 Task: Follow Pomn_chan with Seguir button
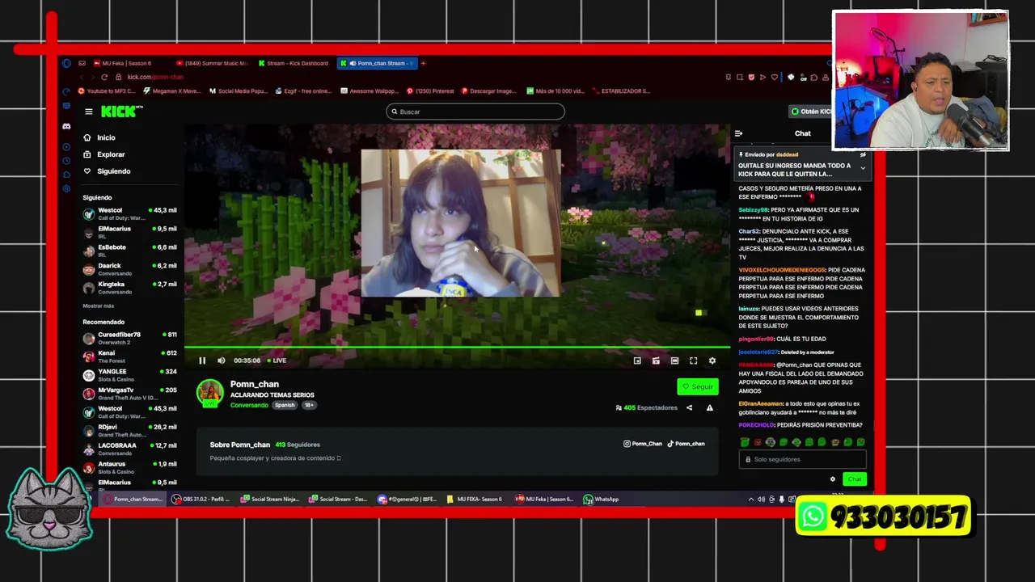pos(698,386)
